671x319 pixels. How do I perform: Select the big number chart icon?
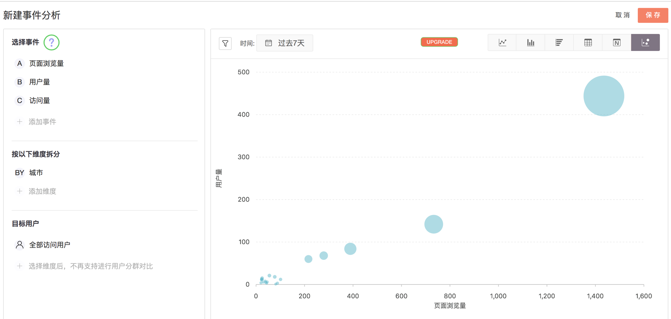coord(617,43)
